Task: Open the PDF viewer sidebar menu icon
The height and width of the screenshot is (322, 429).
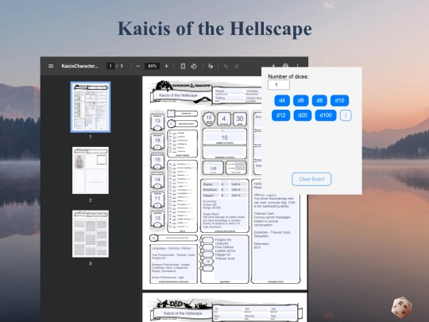Action: pos(51,66)
